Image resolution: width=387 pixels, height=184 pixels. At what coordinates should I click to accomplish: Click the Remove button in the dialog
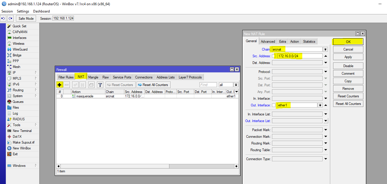point(348,89)
